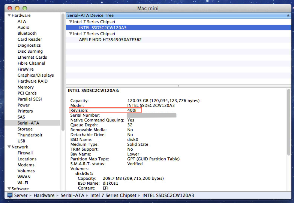This screenshot has width=294, height=203.
Task: Select Disc Burning entry
Action: [30, 51]
